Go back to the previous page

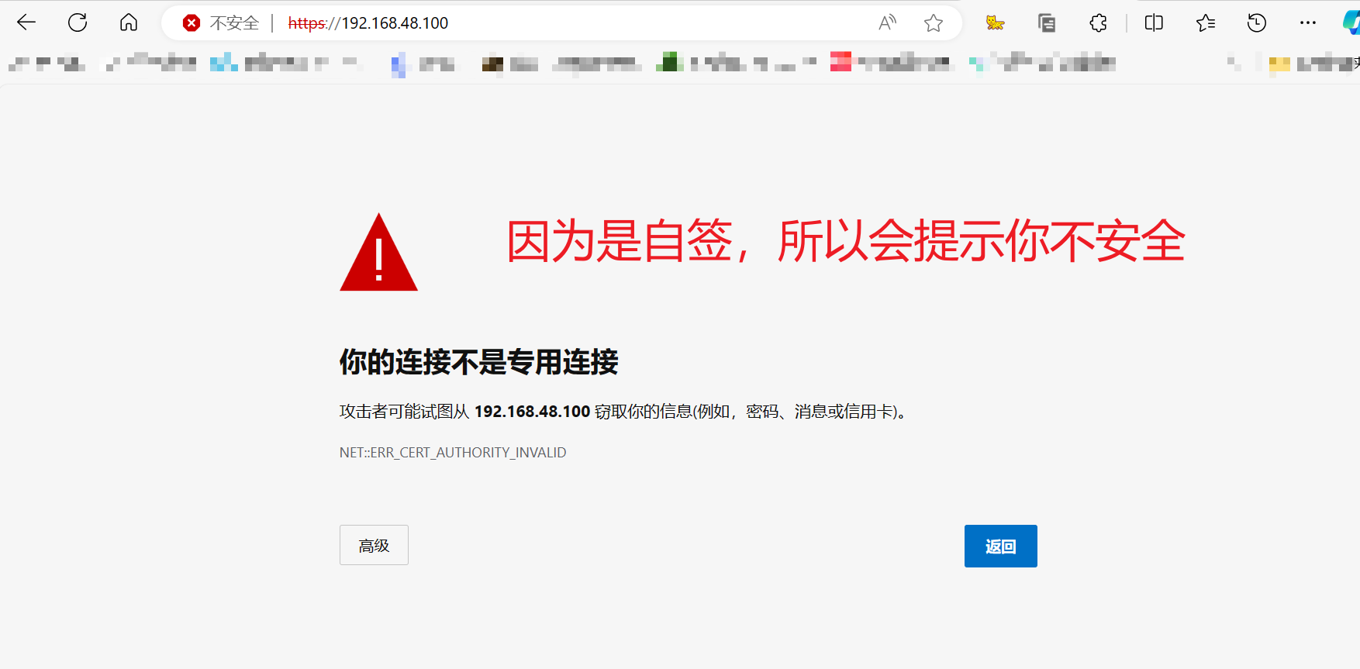(26, 23)
